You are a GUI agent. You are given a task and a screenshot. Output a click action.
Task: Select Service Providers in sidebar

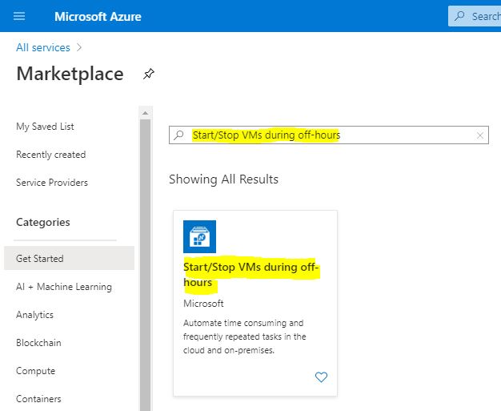coord(52,183)
